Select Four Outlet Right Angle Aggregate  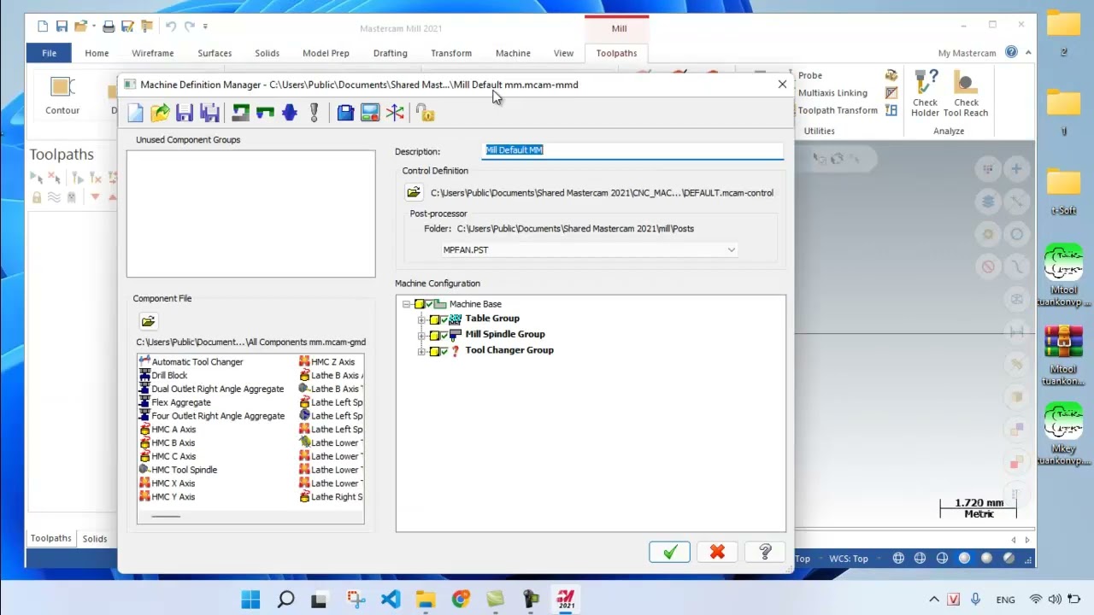coord(211,416)
